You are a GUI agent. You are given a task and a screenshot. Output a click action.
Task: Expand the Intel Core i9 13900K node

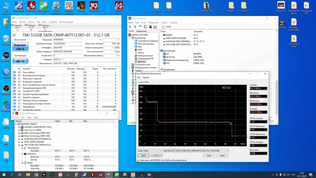point(19,130)
